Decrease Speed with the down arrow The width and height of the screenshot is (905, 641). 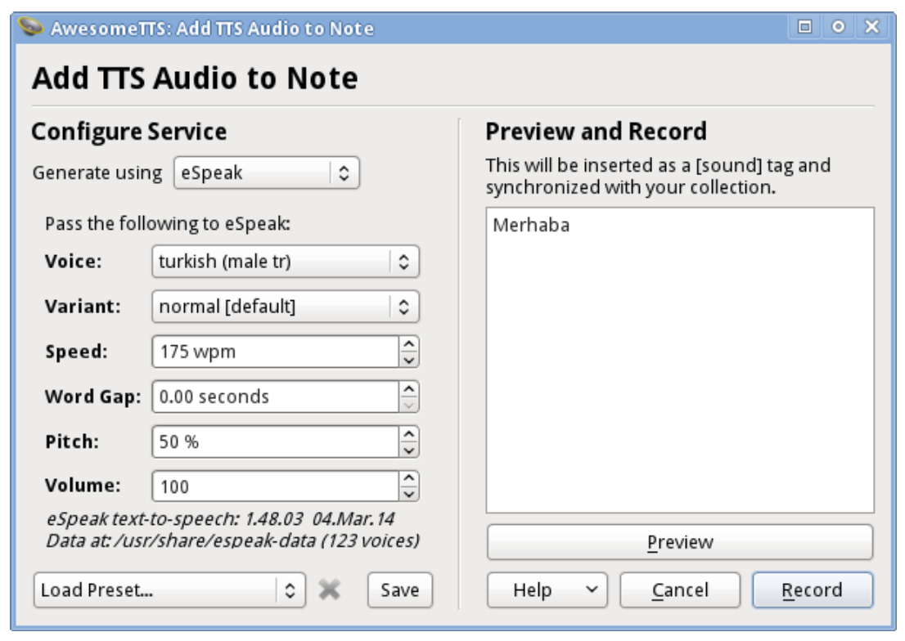click(408, 360)
